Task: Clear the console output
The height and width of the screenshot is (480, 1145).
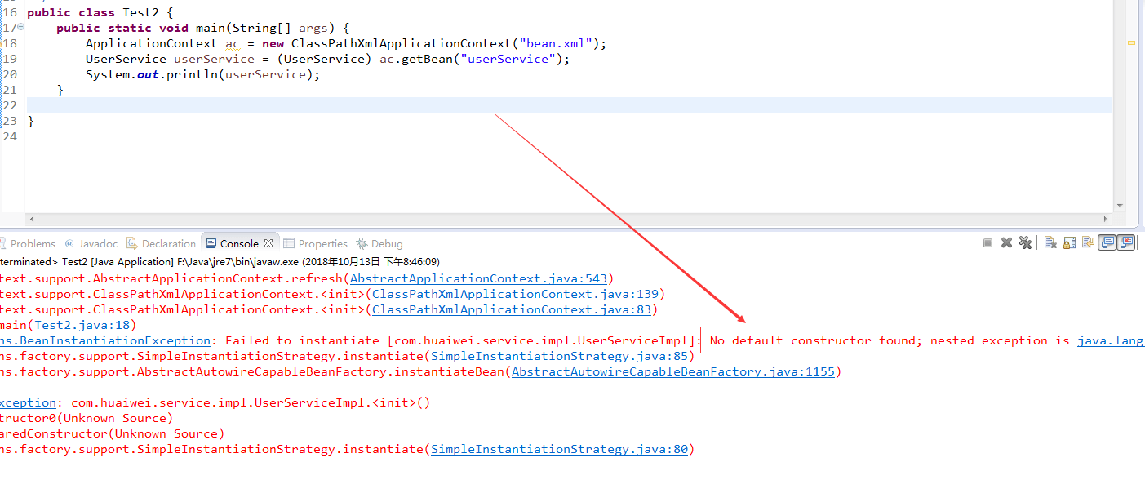Action: pyautogui.click(x=1050, y=242)
